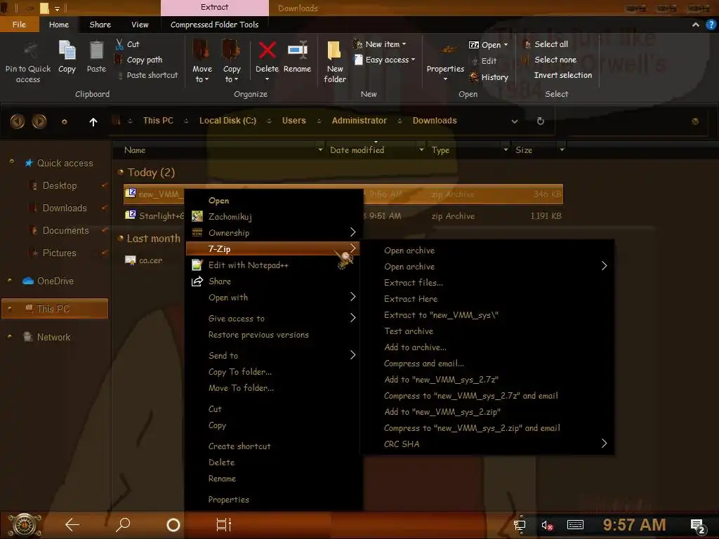Click Select all in ribbon
Viewport: 719px width, 539px height.
point(546,44)
